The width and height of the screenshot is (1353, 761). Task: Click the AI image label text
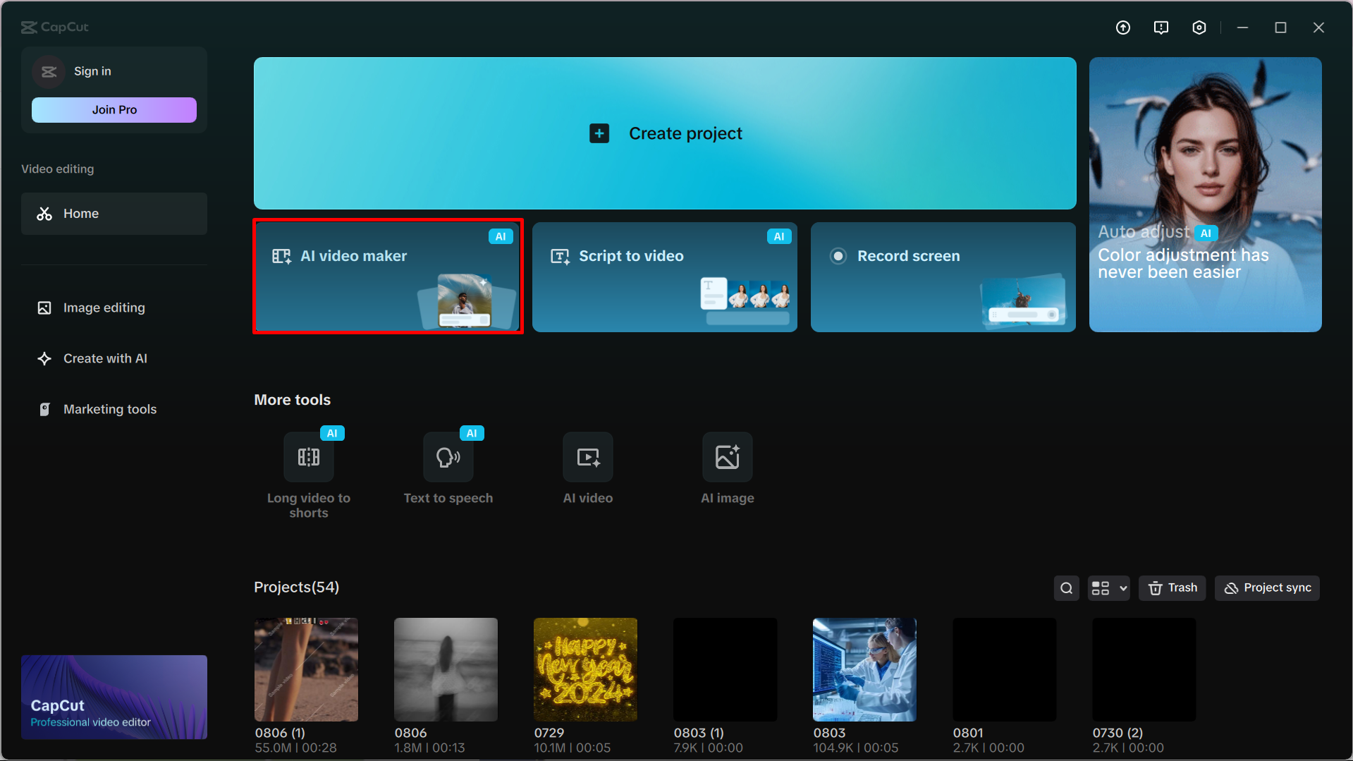728,498
